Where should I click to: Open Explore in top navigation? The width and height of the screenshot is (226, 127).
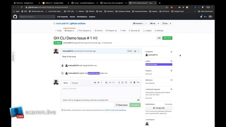click(x=92, y=17)
